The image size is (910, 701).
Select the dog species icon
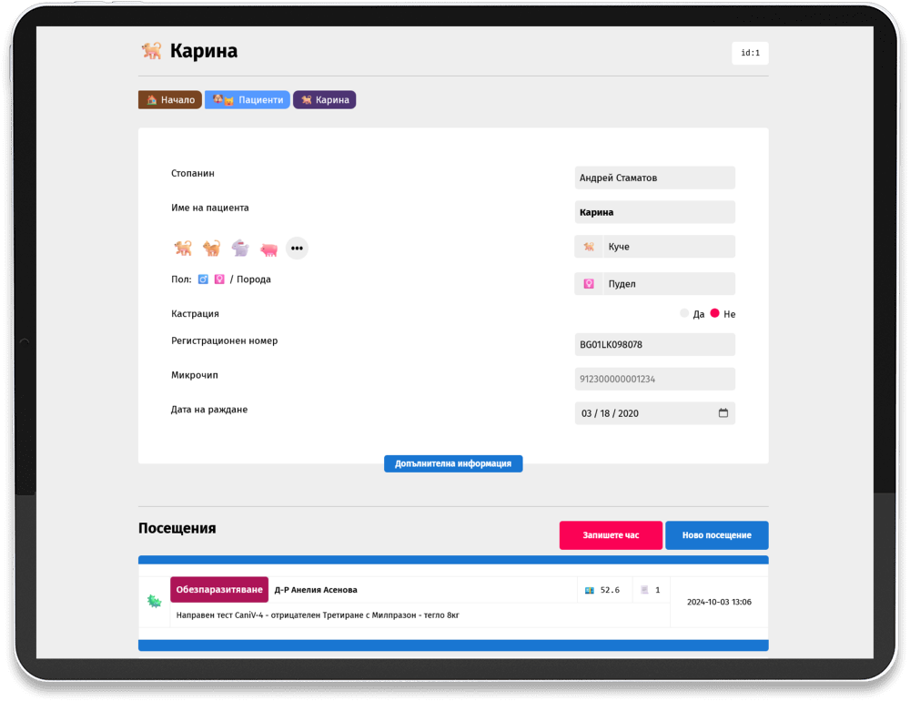(184, 249)
